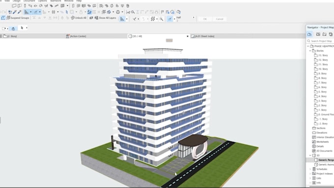Open grid snap dropdown arrow
The image size is (334, 188).
[58, 12]
